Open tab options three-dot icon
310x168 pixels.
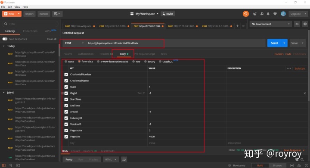point(244,26)
